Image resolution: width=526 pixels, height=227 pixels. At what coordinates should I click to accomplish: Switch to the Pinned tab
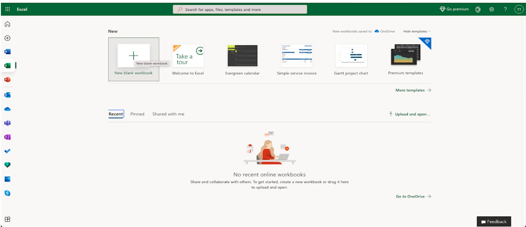[137, 114]
